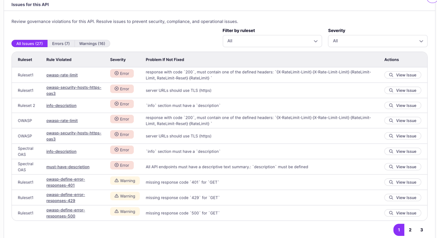Viewport: 437px width, 238px height.
Task: Open owasp-define-error-responses-401 rule link
Action: click(x=65, y=182)
